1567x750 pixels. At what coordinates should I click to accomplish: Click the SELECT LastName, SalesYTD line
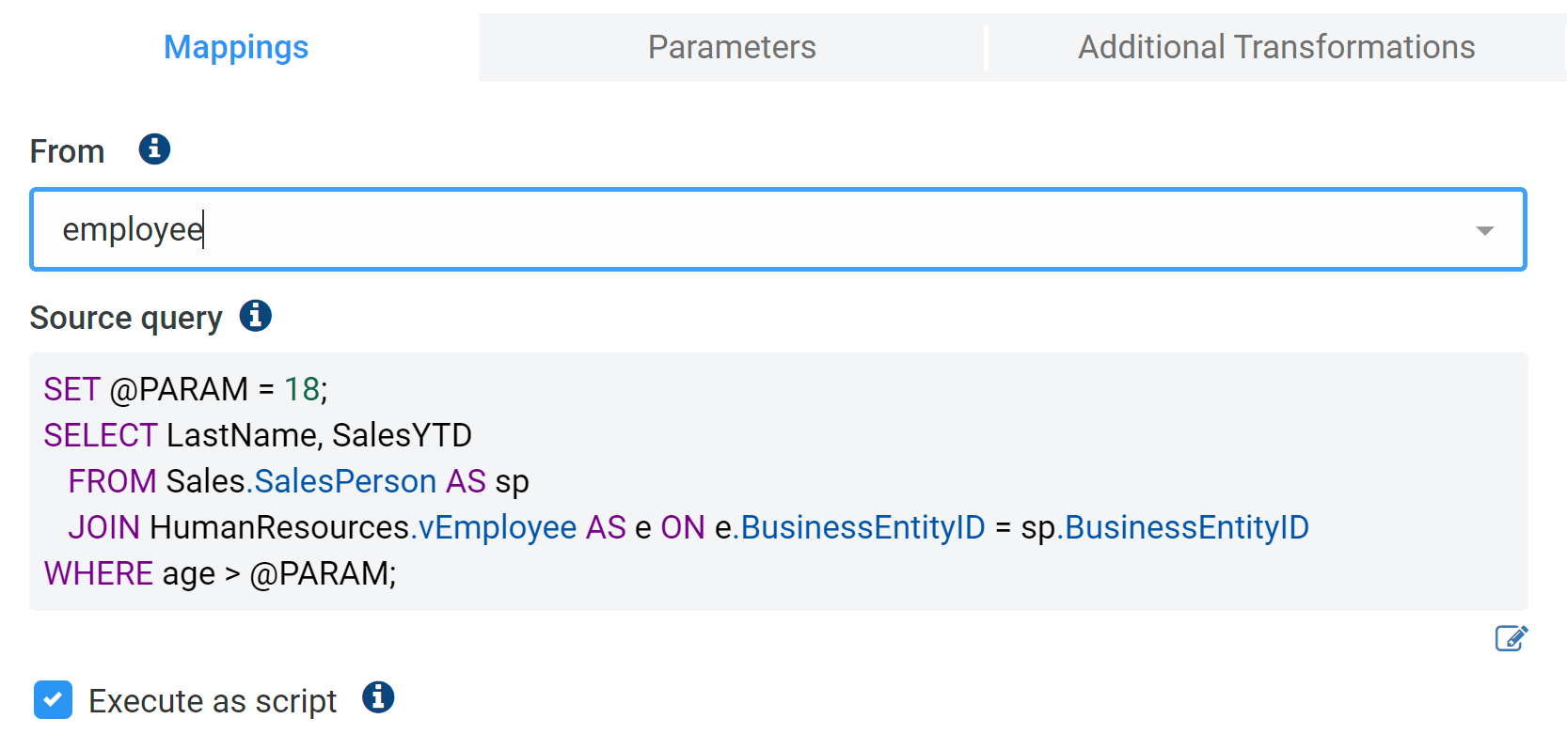pyautogui.click(x=258, y=435)
